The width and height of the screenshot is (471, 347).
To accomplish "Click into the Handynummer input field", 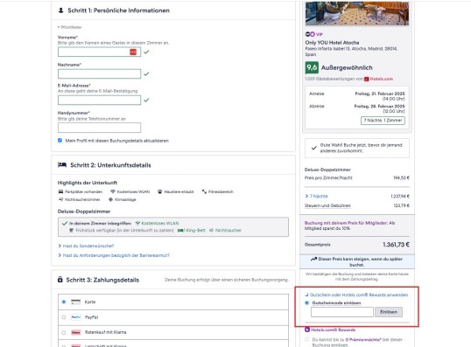I will coord(99,128).
